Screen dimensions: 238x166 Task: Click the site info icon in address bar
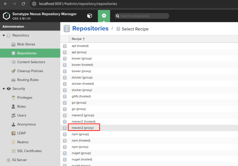(34, 4)
